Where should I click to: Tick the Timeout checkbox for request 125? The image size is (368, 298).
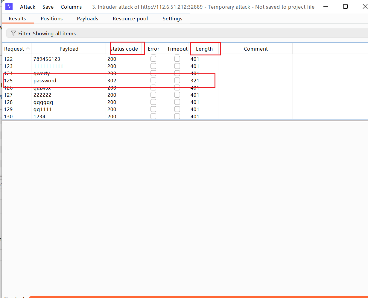[177, 81]
